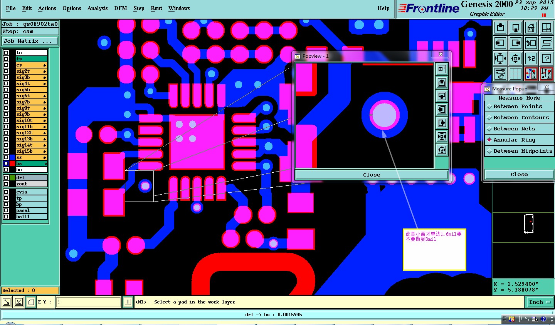555x325 pixels.
Task: Pan the main view left
Action: click(x=500, y=43)
